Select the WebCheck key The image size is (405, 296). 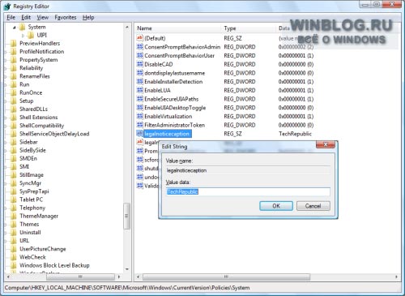pyautogui.click(x=32, y=257)
